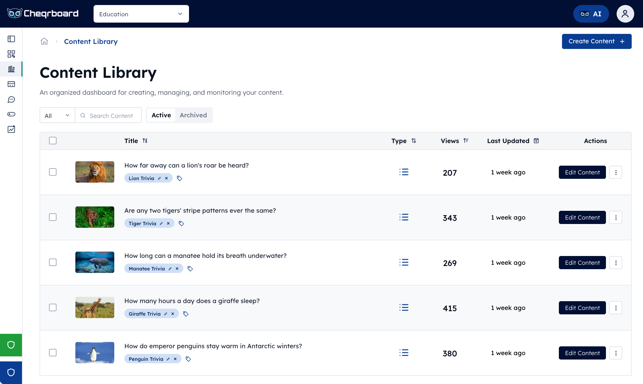Open the Education workspace dropdown

click(x=141, y=14)
